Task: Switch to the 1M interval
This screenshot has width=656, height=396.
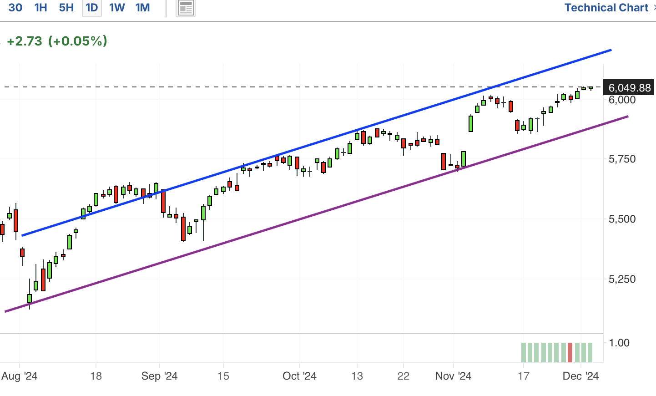Action: point(143,7)
